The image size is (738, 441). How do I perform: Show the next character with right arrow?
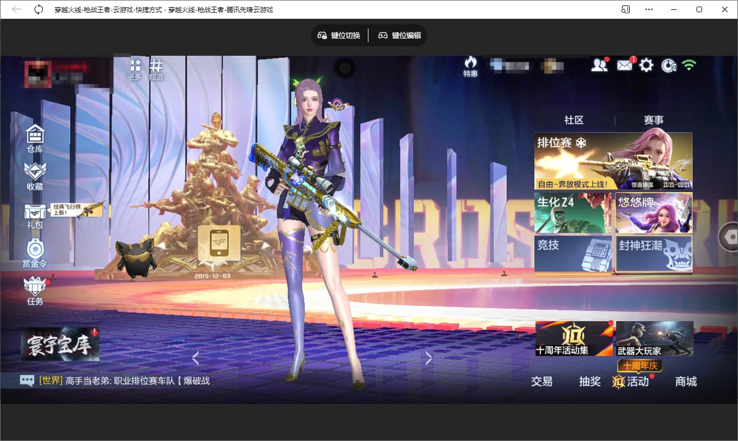[429, 359]
